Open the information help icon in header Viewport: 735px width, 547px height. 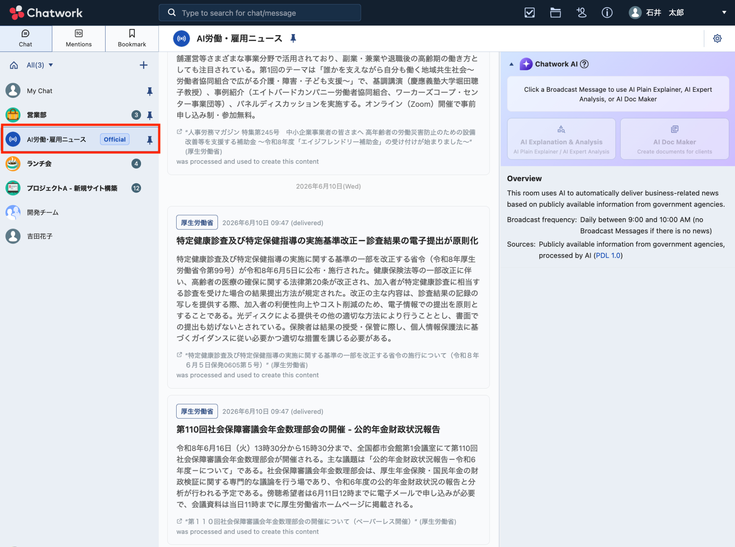click(607, 13)
